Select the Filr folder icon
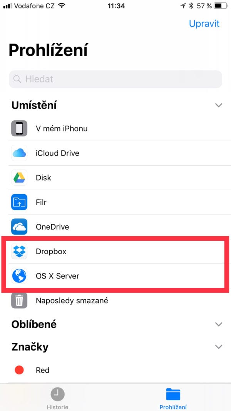 [19, 202]
